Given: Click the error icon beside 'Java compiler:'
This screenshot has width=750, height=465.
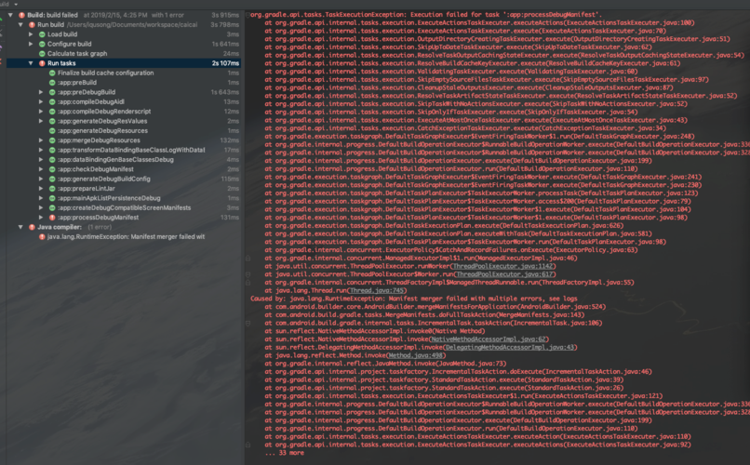Looking at the screenshot, I should tap(32, 227).
